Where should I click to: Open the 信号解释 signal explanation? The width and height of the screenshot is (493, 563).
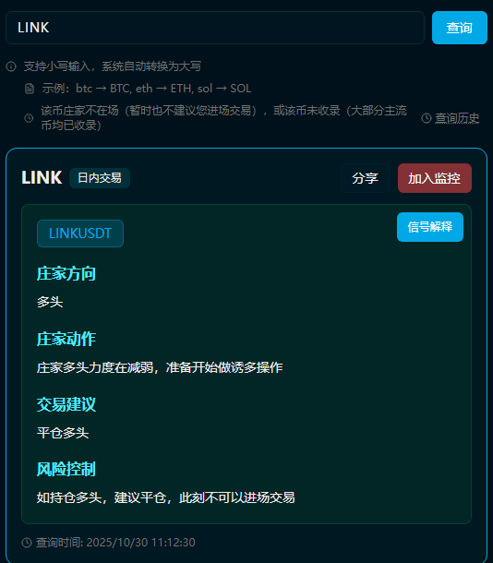pyautogui.click(x=430, y=227)
